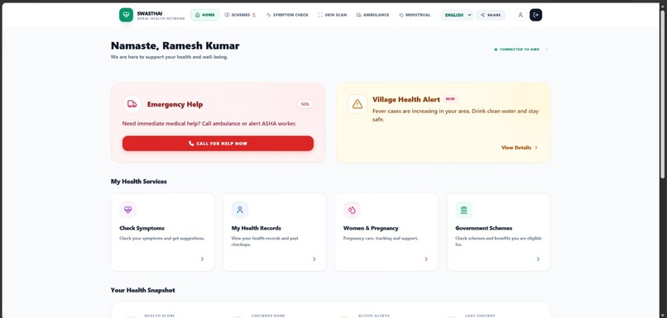This screenshot has height=318, width=667.
Task: Switch to the Skin Scan tab
Action: [332, 15]
